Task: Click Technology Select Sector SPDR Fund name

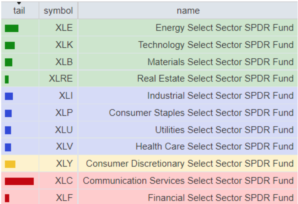Action: pos(216,45)
